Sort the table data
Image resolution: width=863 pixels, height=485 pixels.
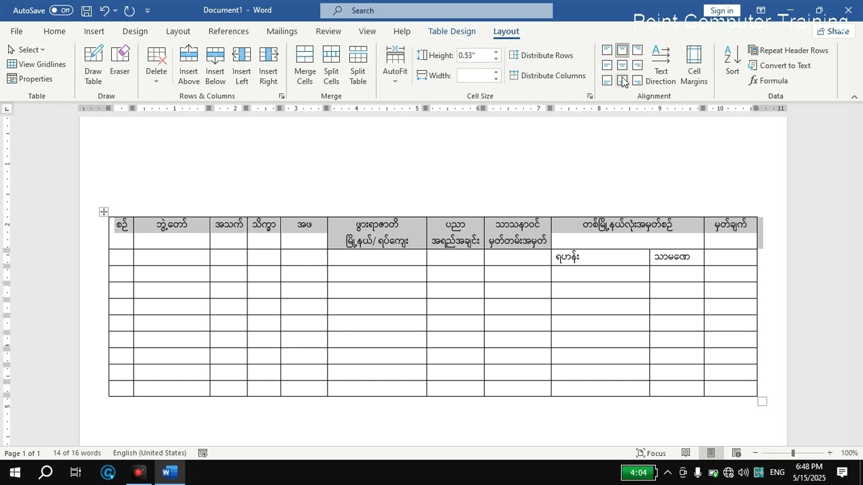click(732, 61)
